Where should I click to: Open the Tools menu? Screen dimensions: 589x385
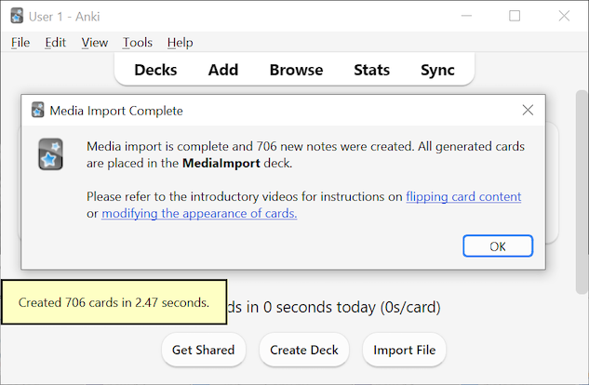point(137,42)
